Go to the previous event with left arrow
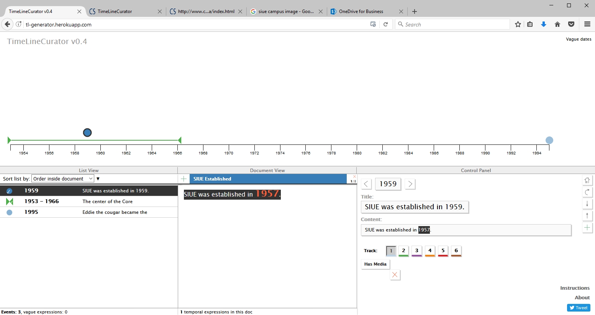The image size is (595, 315). tap(366, 184)
